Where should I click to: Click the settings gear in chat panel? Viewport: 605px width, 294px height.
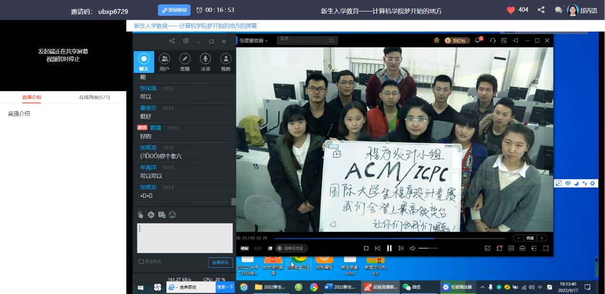pos(186,41)
